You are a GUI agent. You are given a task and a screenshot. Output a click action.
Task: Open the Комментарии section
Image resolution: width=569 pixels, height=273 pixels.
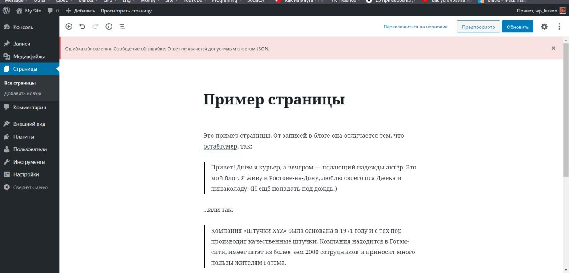[29, 107]
